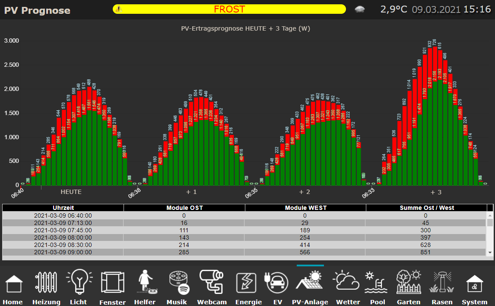Click the chart title PV-Ertragsprognose HEUTE
Image resolution: width=495 pixels, height=306 pixels.
point(246,28)
